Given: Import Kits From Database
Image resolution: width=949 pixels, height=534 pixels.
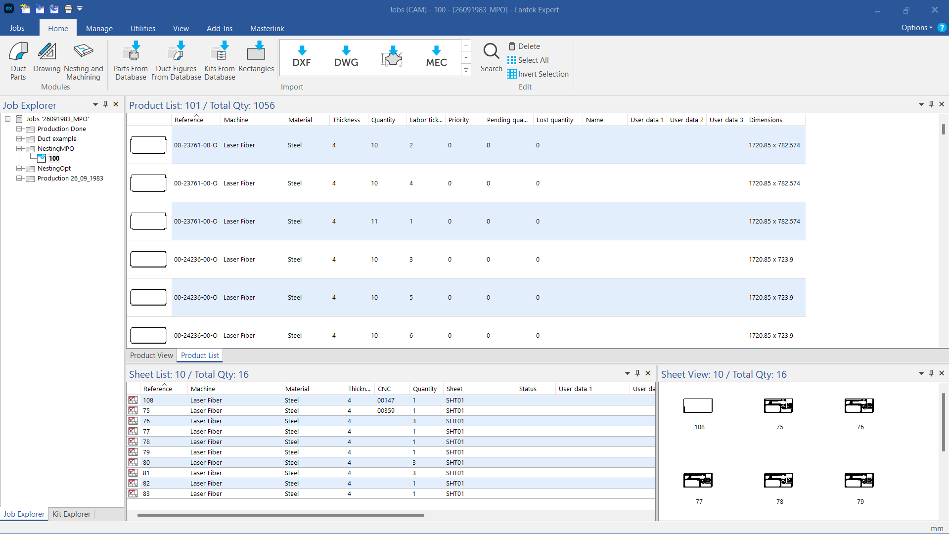Looking at the screenshot, I should pyautogui.click(x=220, y=61).
